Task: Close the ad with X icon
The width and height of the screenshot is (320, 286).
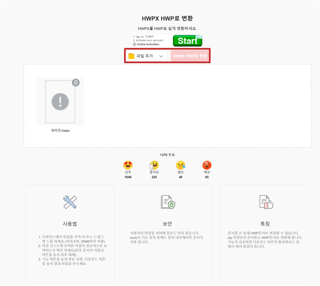Action: [201, 37]
